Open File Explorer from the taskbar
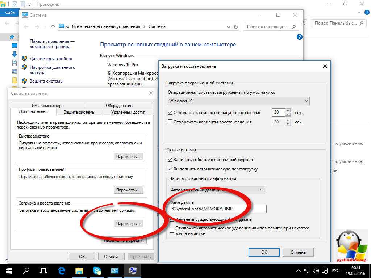The height and width of the screenshot is (278, 371). point(79,270)
